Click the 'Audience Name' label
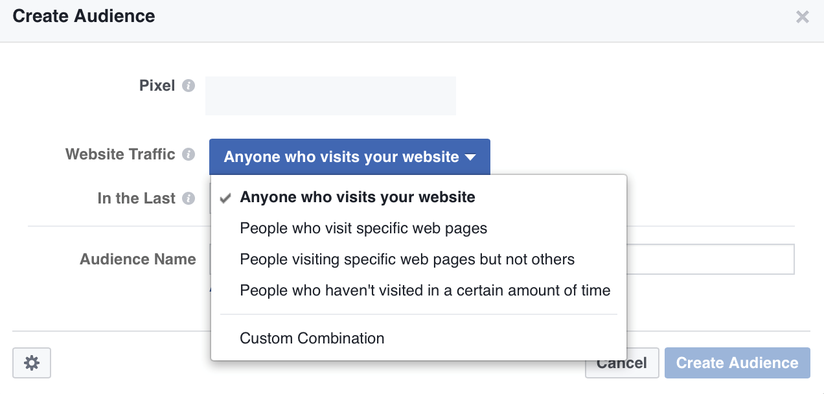 coord(137,259)
